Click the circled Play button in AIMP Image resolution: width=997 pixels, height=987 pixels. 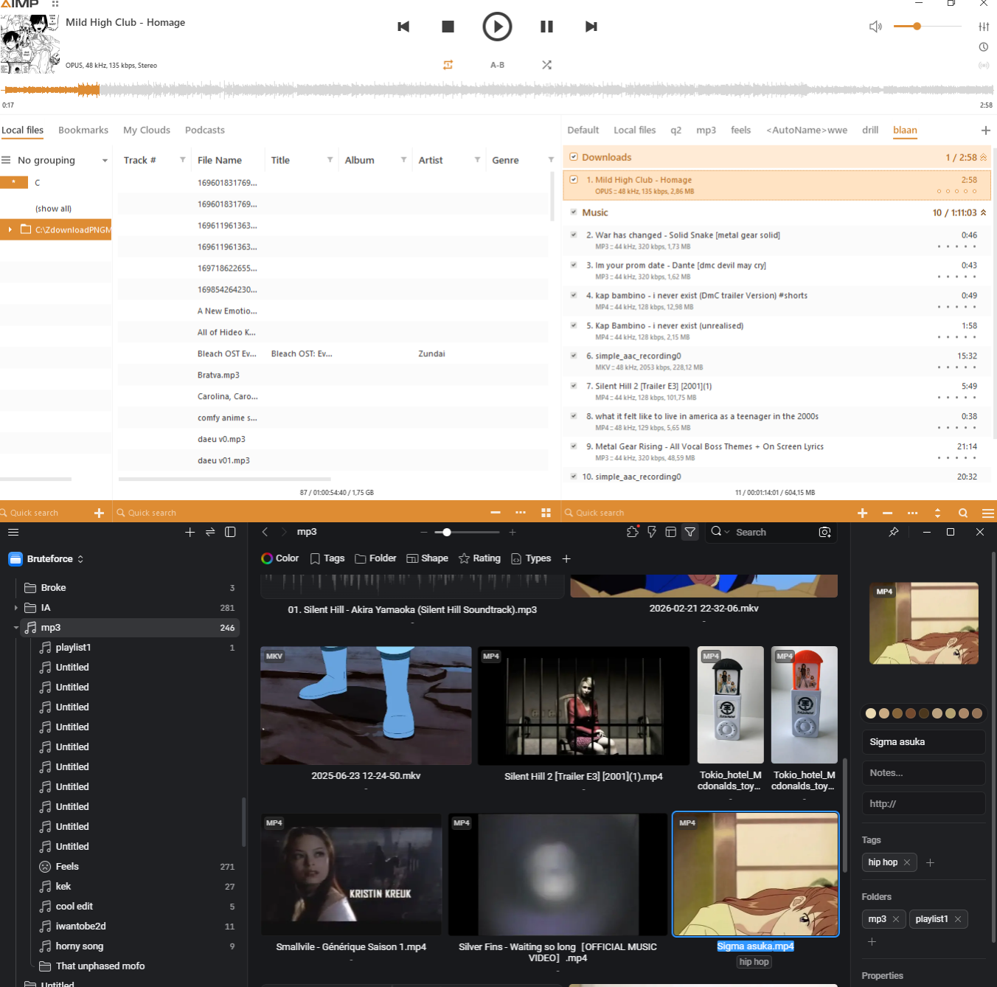[x=497, y=27]
